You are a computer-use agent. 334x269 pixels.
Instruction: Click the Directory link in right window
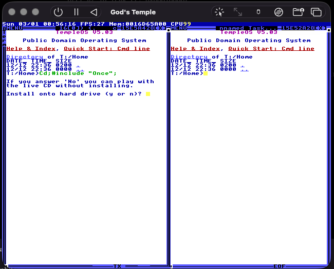[x=189, y=57]
